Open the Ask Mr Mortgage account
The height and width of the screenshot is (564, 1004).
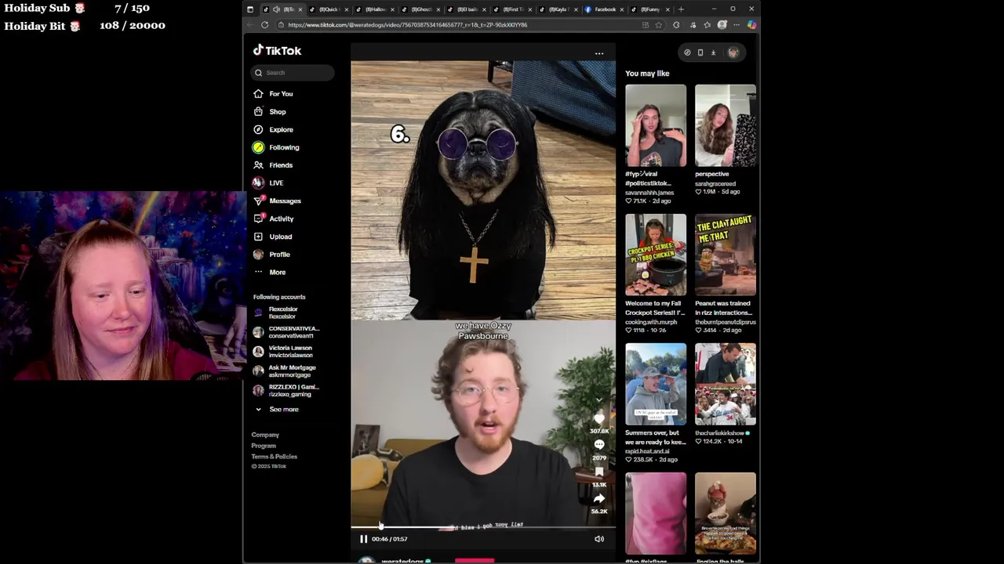(285, 371)
